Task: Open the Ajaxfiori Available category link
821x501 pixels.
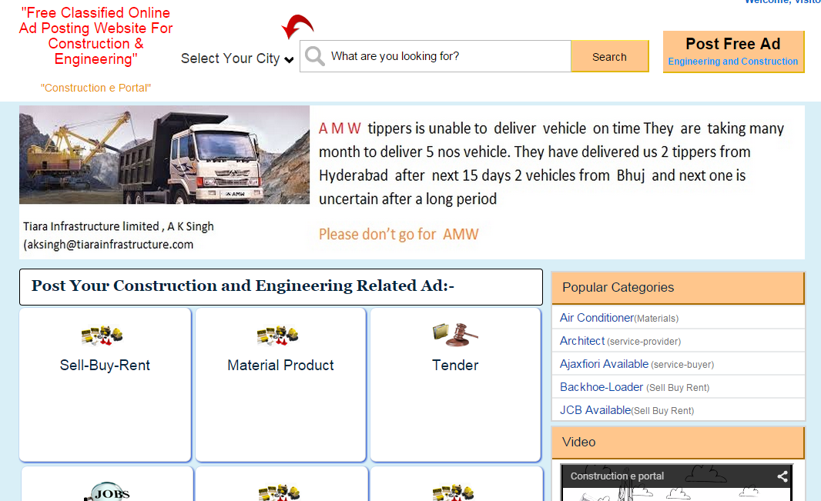Action: [x=604, y=364]
